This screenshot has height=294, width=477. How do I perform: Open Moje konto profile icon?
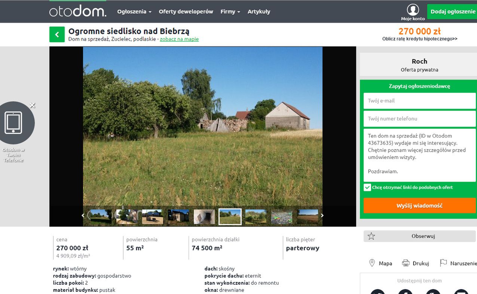click(x=413, y=10)
